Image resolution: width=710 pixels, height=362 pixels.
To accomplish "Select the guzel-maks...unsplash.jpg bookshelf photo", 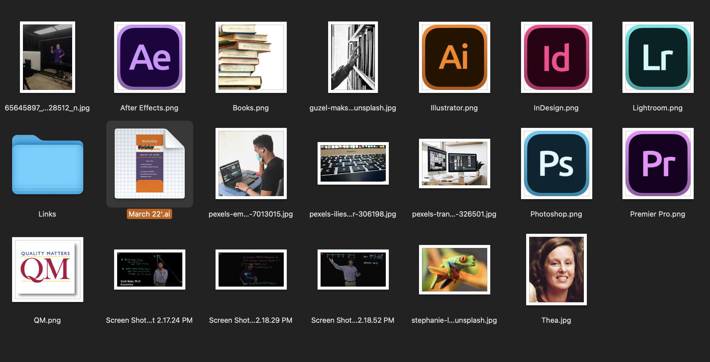I will [x=353, y=57].
